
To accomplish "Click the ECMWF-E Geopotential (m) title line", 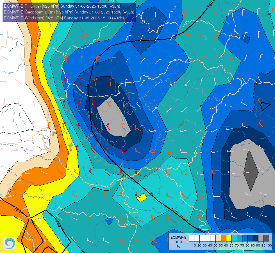I will coord(69,12).
